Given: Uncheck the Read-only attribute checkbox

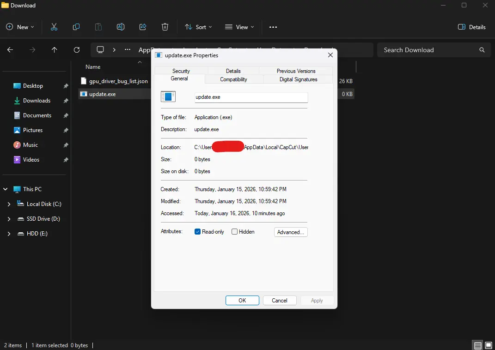Looking at the screenshot, I should tap(198, 232).
